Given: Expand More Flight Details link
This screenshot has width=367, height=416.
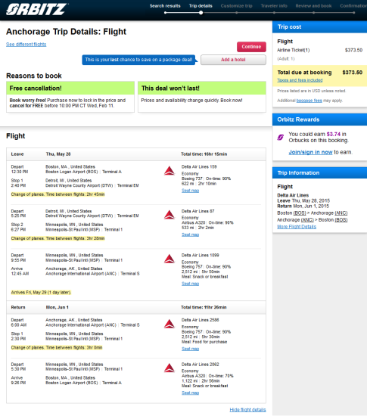Looking at the screenshot, I should pos(297,227).
